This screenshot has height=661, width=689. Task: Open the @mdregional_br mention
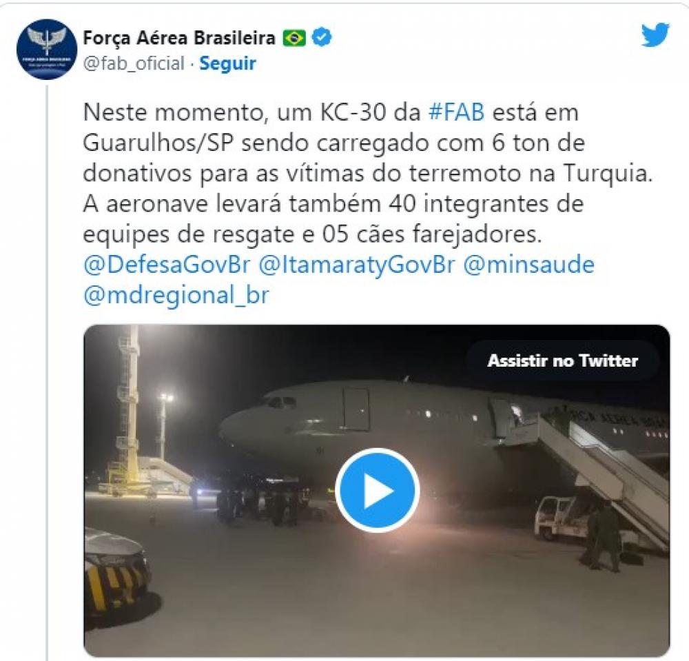176,295
